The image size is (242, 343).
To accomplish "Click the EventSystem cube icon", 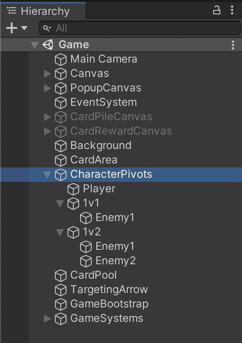I will 61,103.
